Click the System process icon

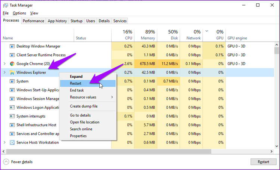[x=12, y=81]
